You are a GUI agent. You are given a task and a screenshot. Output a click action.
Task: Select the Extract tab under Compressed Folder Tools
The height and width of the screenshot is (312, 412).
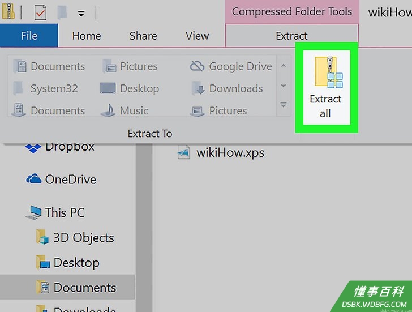(x=291, y=36)
